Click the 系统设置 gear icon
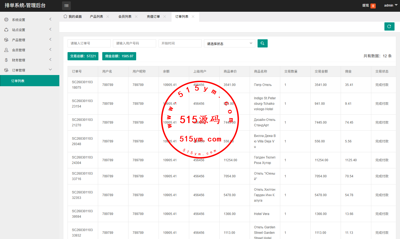The image size is (400, 239). coord(6,20)
